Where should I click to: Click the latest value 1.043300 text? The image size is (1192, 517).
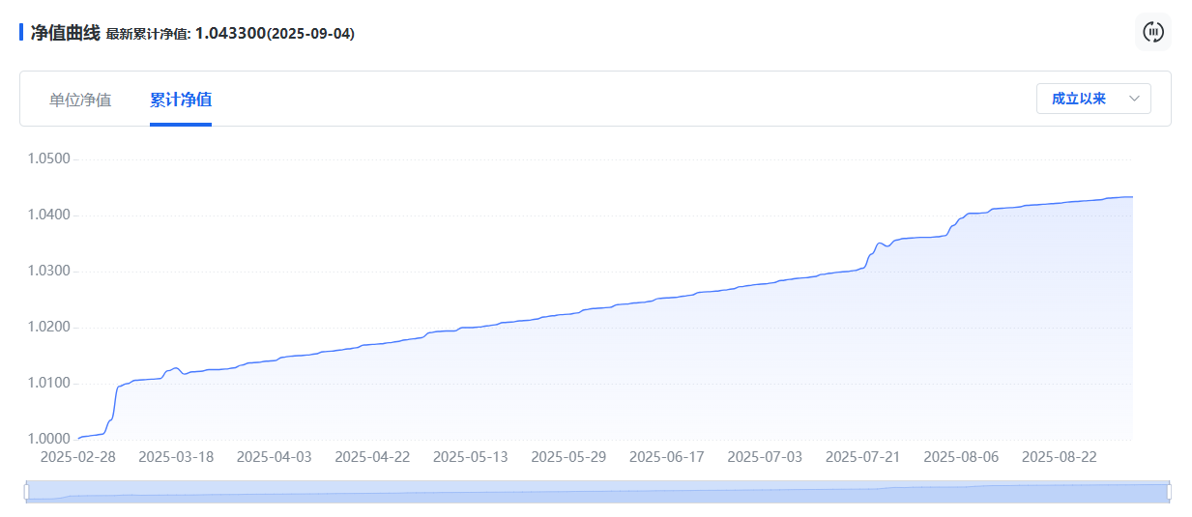pyautogui.click(x=230, y=34)
